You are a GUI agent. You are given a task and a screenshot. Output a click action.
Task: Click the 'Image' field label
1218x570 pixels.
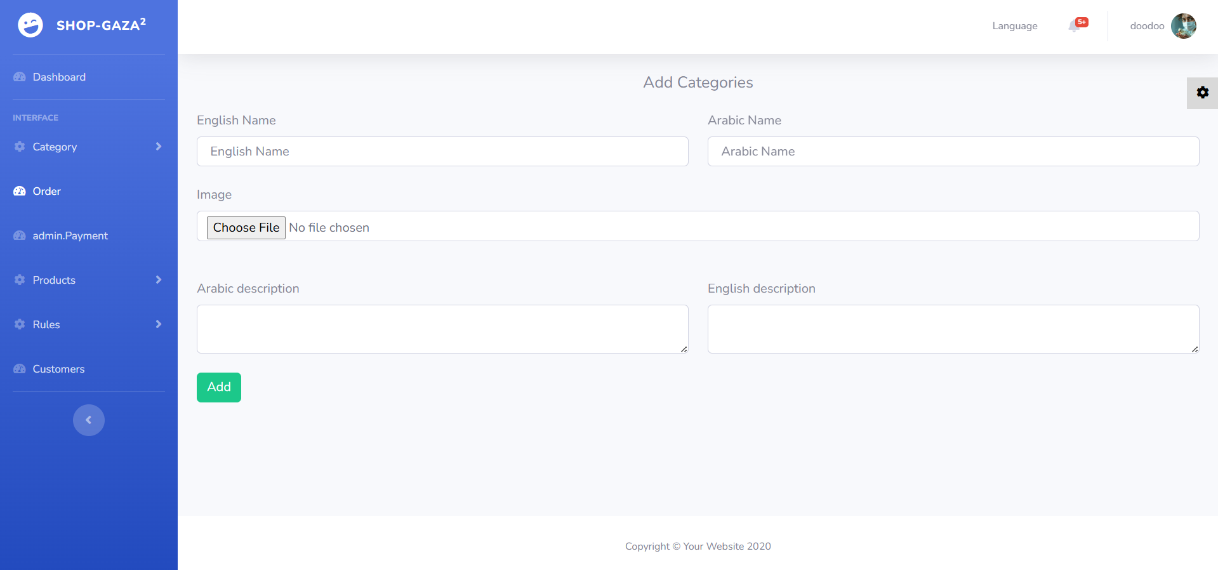[214, 195]
